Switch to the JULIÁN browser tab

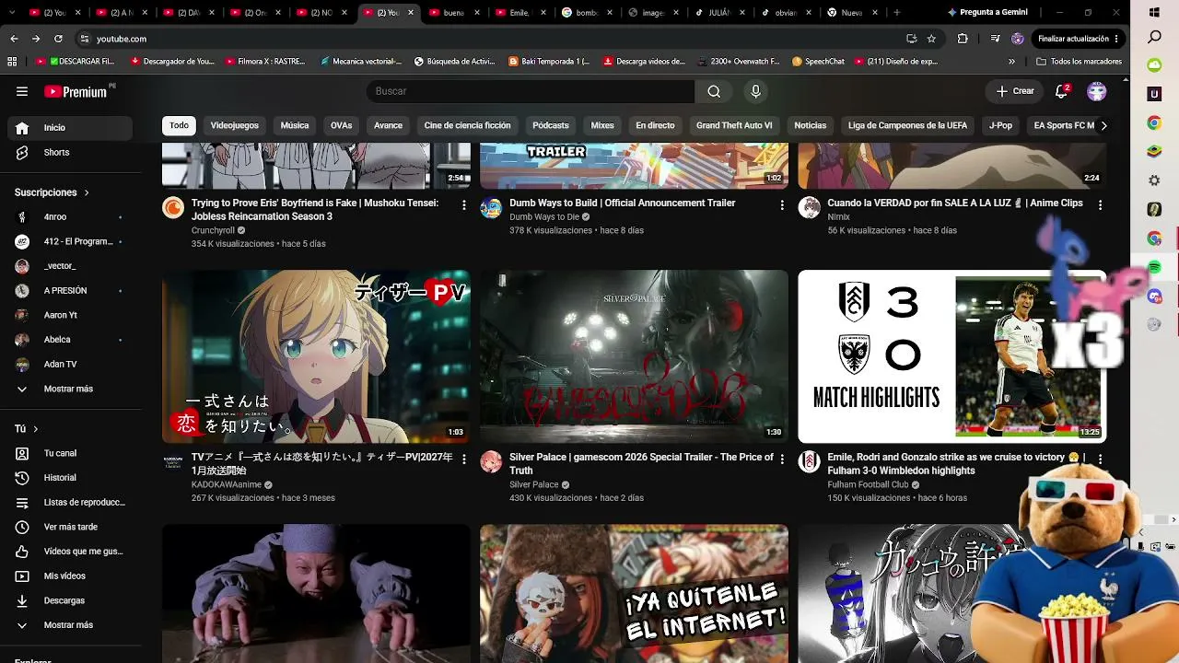[x=718, y=13]
